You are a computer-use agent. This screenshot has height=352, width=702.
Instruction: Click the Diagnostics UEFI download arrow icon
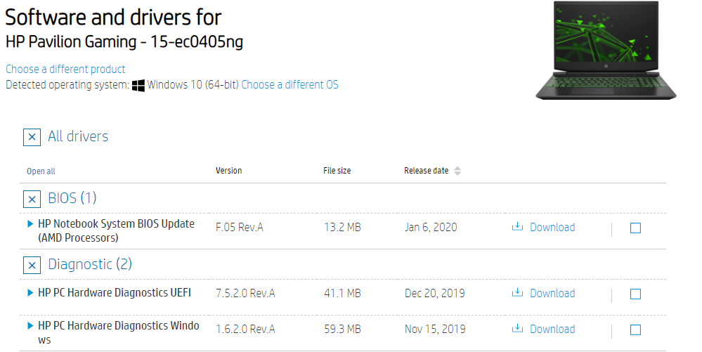point(518,293)
